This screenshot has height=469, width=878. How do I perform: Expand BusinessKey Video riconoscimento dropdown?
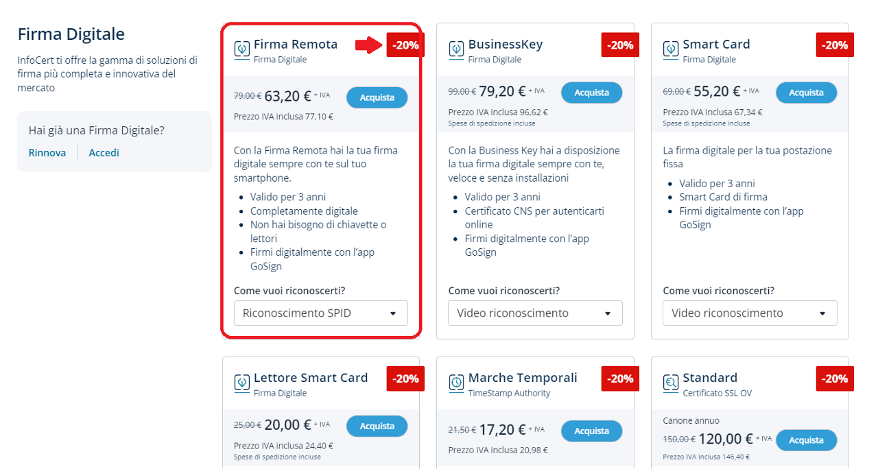pyautogui.click(x=535, y=313)
